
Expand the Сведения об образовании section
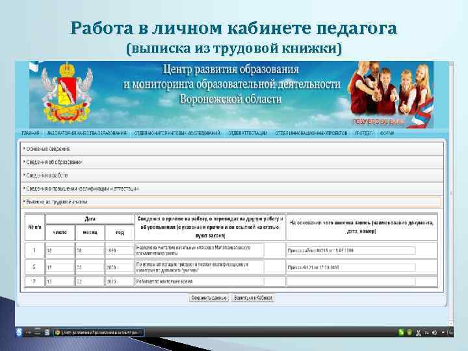tap(232, 162)
